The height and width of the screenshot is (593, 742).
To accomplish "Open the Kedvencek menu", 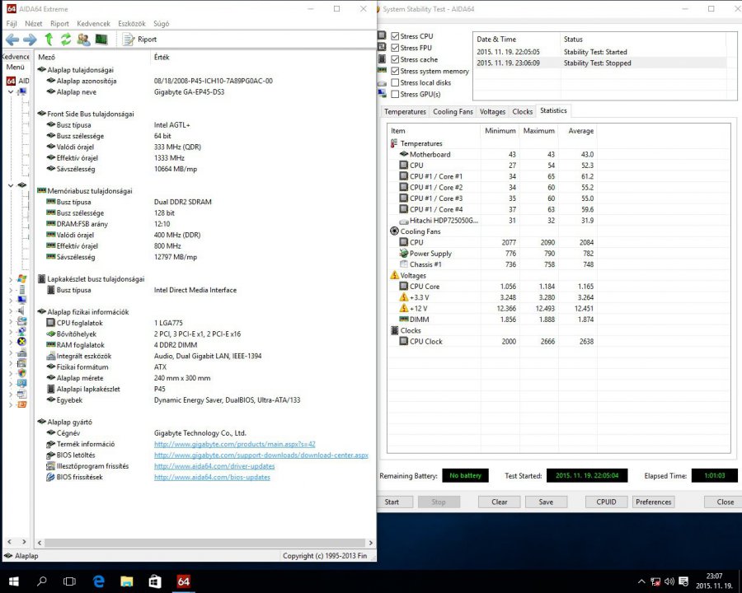I will 94,24.
